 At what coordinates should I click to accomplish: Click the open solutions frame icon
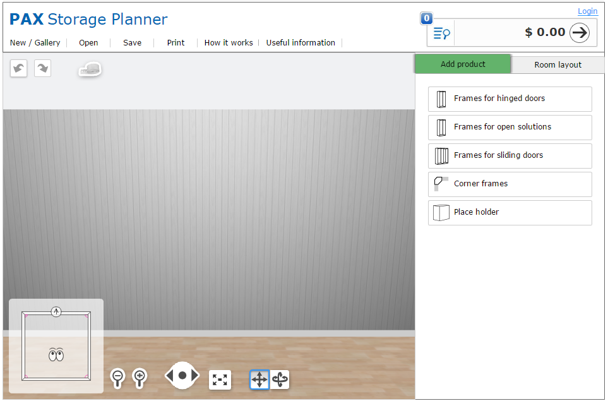point(441,128)
